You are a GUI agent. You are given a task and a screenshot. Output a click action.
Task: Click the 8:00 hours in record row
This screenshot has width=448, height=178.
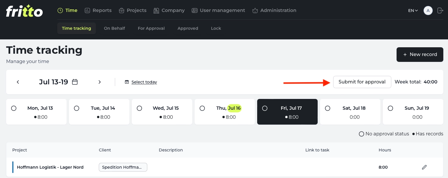tap(383, 167)
